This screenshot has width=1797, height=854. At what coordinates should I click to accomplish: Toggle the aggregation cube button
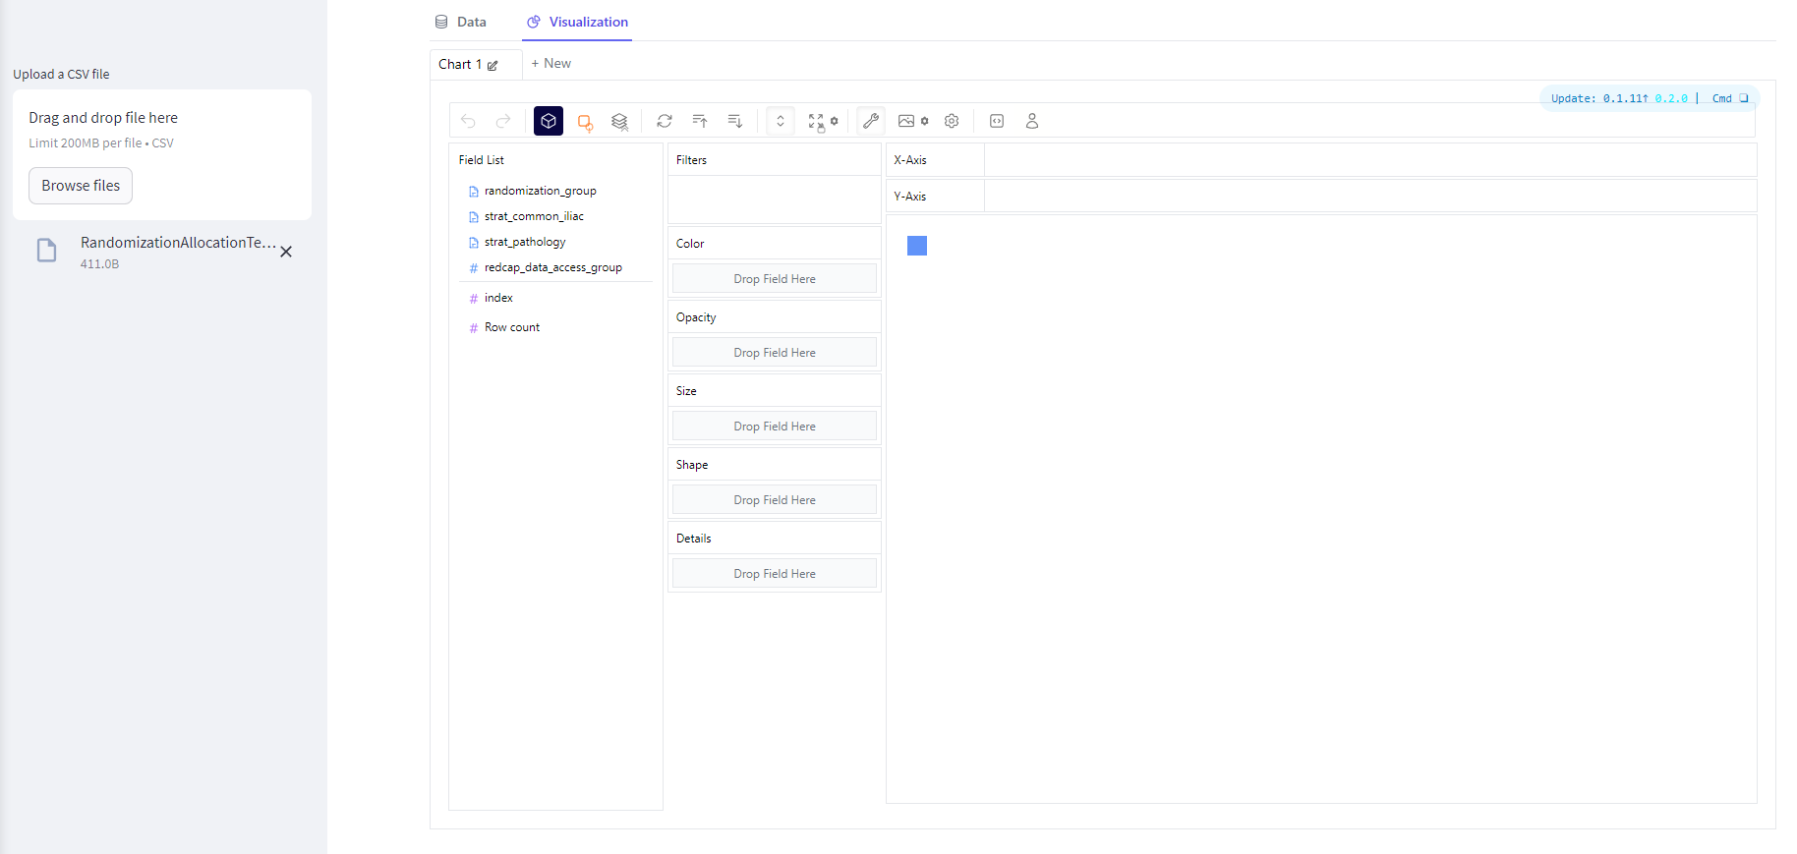point(549,121)
